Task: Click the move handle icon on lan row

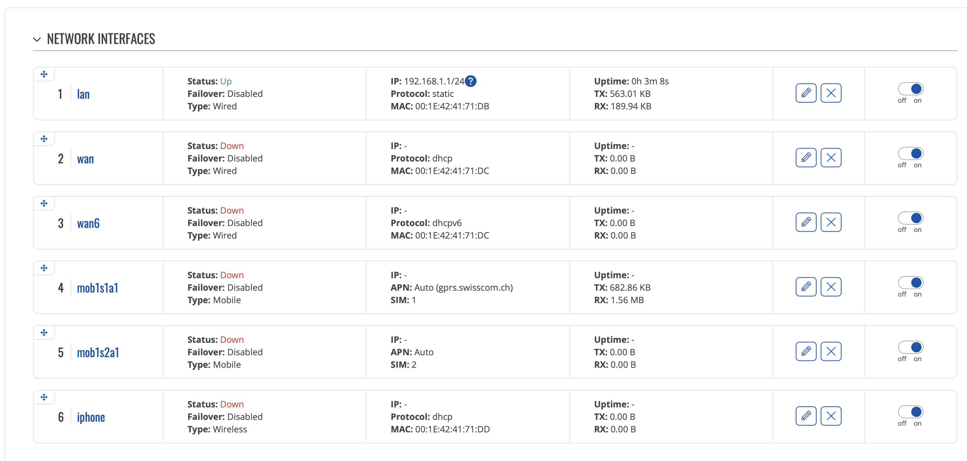Action: click(44, 74)
